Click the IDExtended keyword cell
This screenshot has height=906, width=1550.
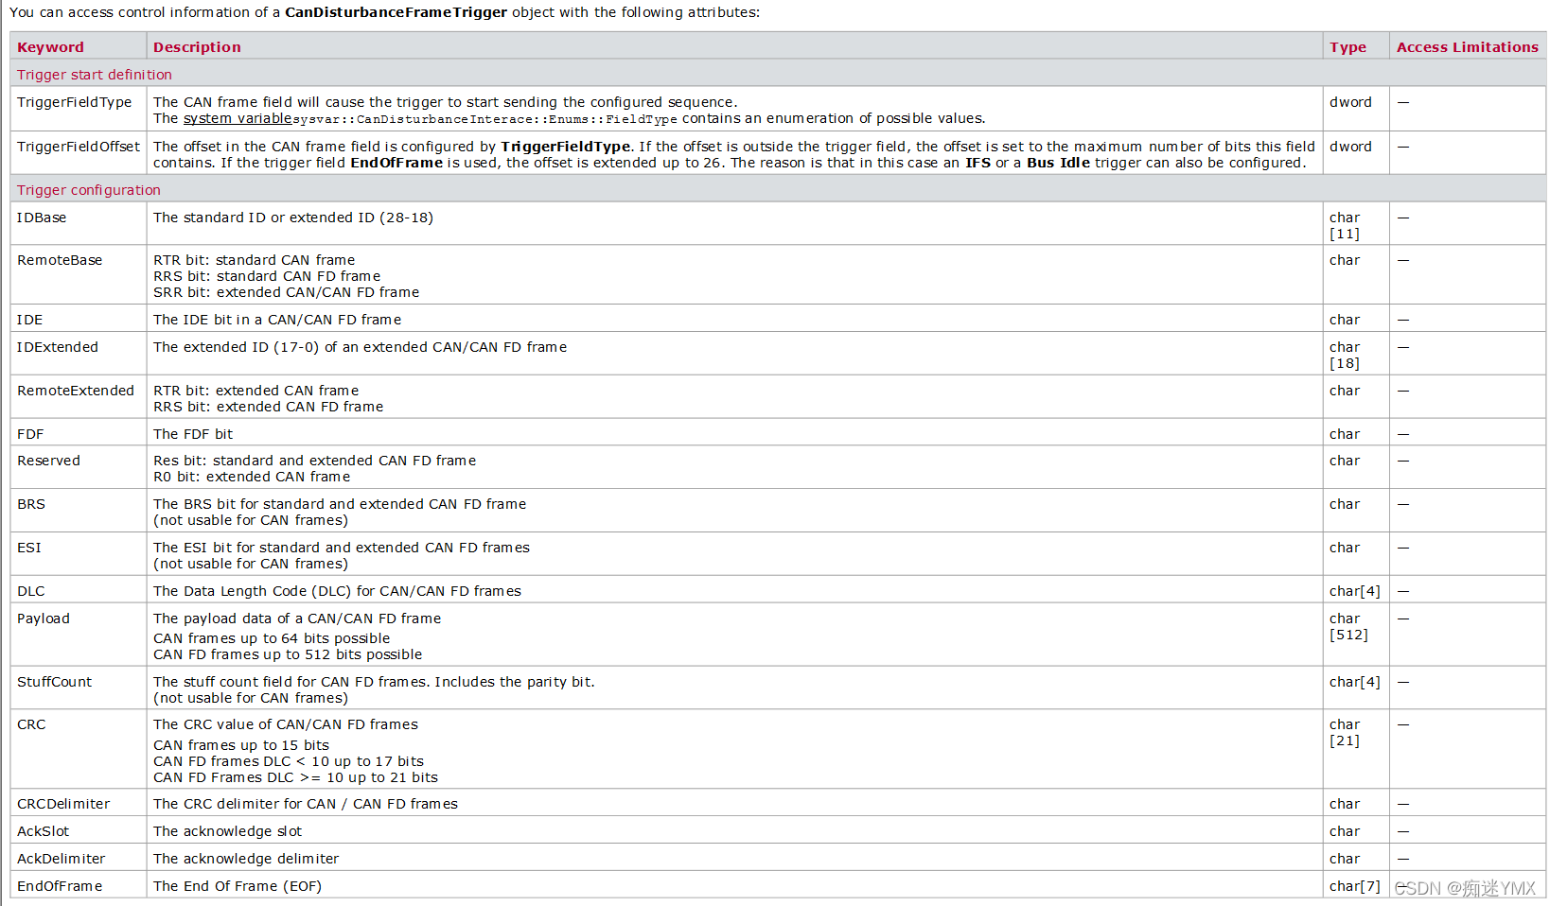point(79,354)
